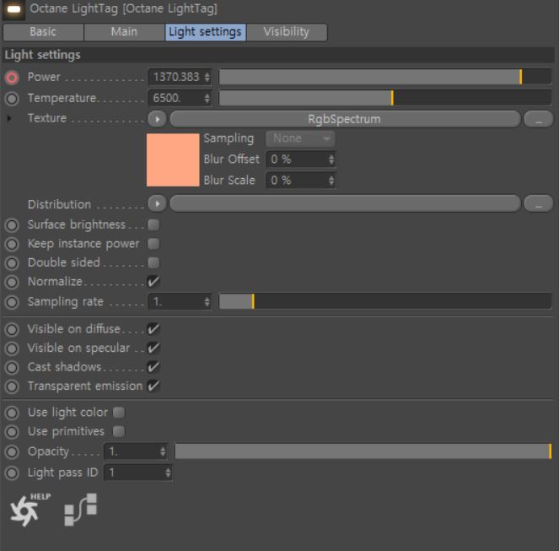The image size is (559, 551).
Task: Click ellipsis button next to RgbSpectrum
Action: click(x=538, y=119)
